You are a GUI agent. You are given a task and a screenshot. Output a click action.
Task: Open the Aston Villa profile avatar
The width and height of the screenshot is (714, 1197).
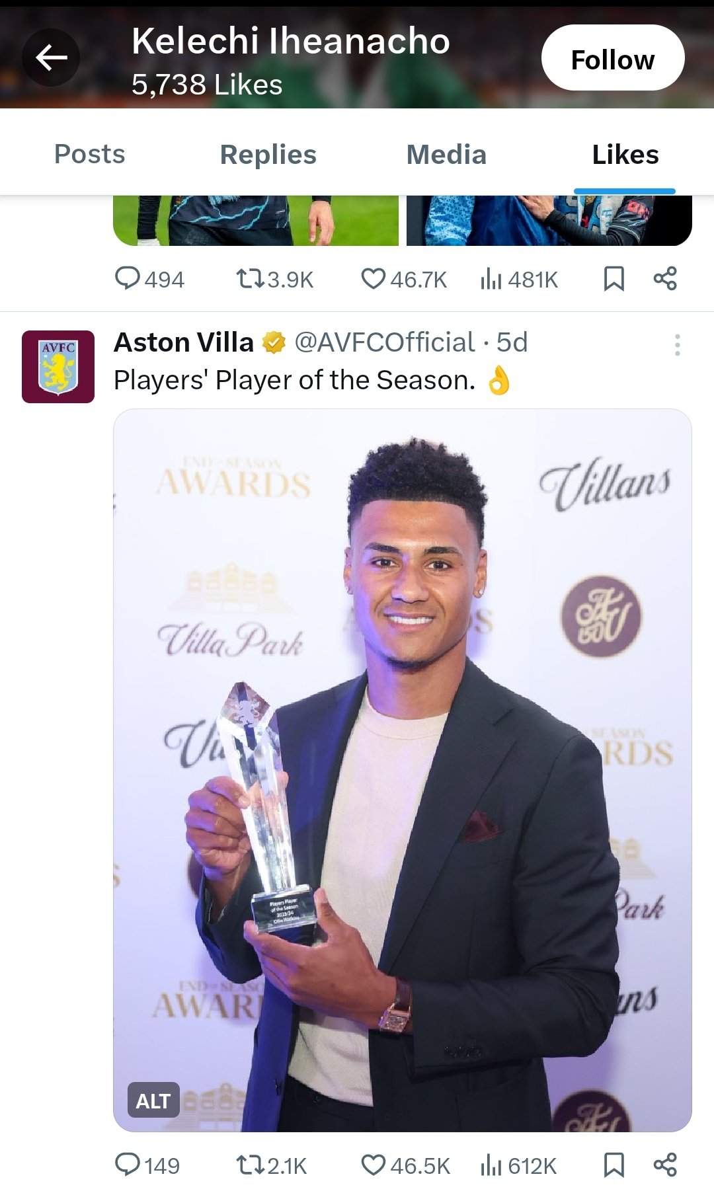58,367
